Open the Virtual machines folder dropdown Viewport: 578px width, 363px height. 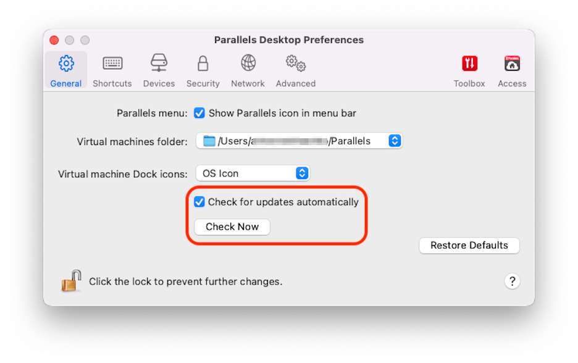[x=394, y=141]
